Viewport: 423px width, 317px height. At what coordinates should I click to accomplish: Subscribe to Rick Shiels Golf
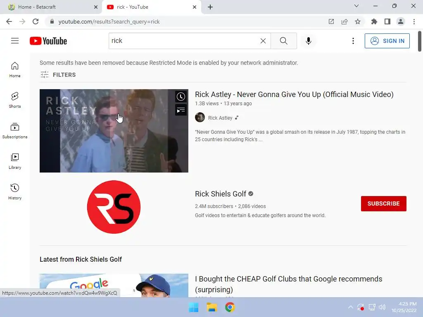pyautogui.click(x=383, y=203)
